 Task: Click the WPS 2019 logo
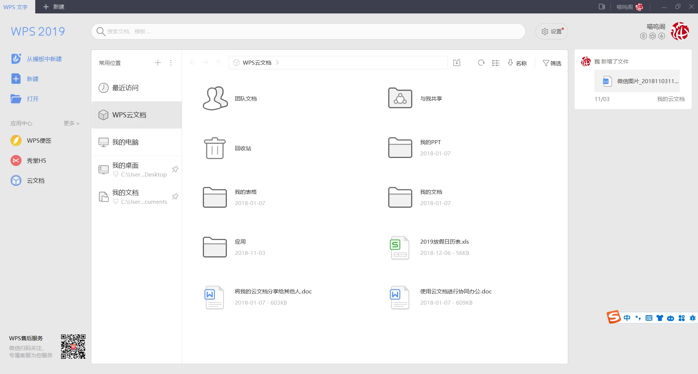tap(38, 32)
